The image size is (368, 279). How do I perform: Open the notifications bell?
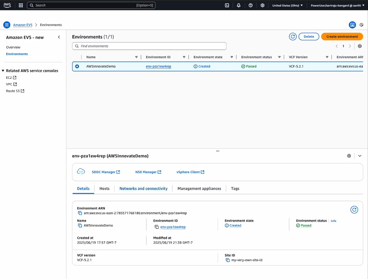point(239,5)
